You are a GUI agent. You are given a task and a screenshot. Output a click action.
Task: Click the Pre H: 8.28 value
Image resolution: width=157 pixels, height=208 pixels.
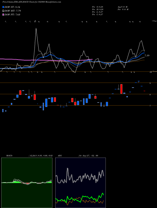[x=98, y=9]
